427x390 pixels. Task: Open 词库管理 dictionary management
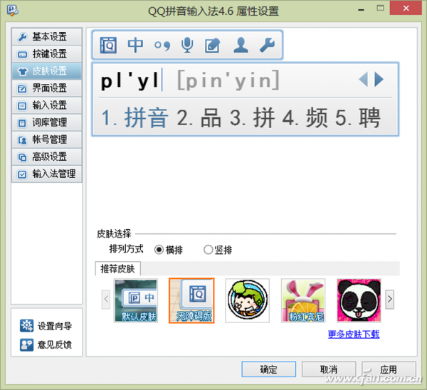point(46,122)
